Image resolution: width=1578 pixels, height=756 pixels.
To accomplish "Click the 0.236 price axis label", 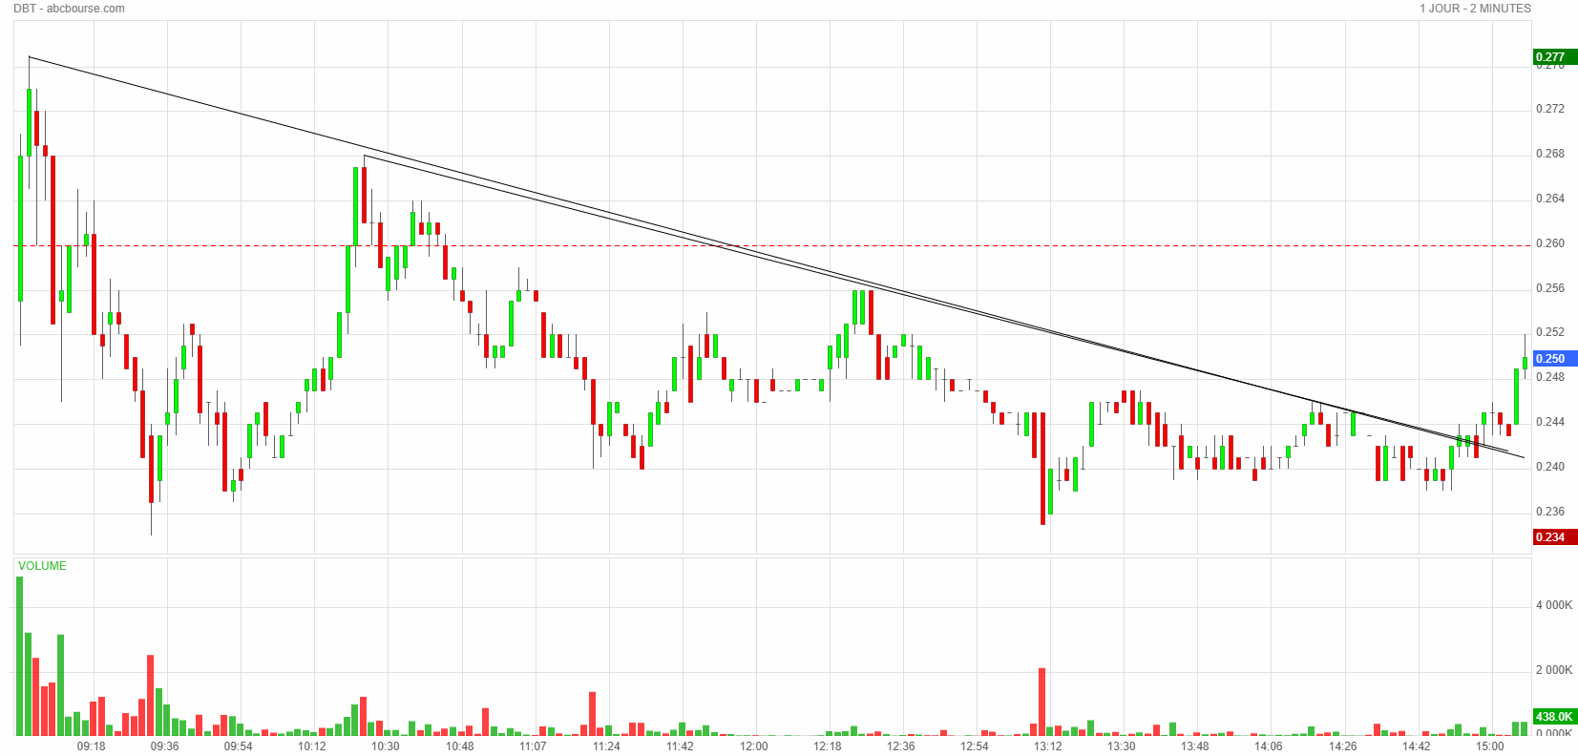I will (1550, 512).
